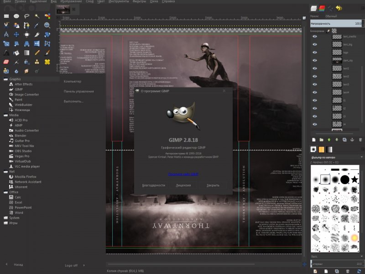Switch to the Undo History tab
The image size is (365, 274).
tap(339, 8)
